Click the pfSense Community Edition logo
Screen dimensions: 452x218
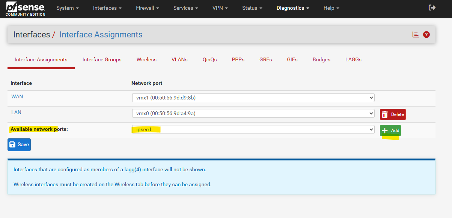coord(26,9)
